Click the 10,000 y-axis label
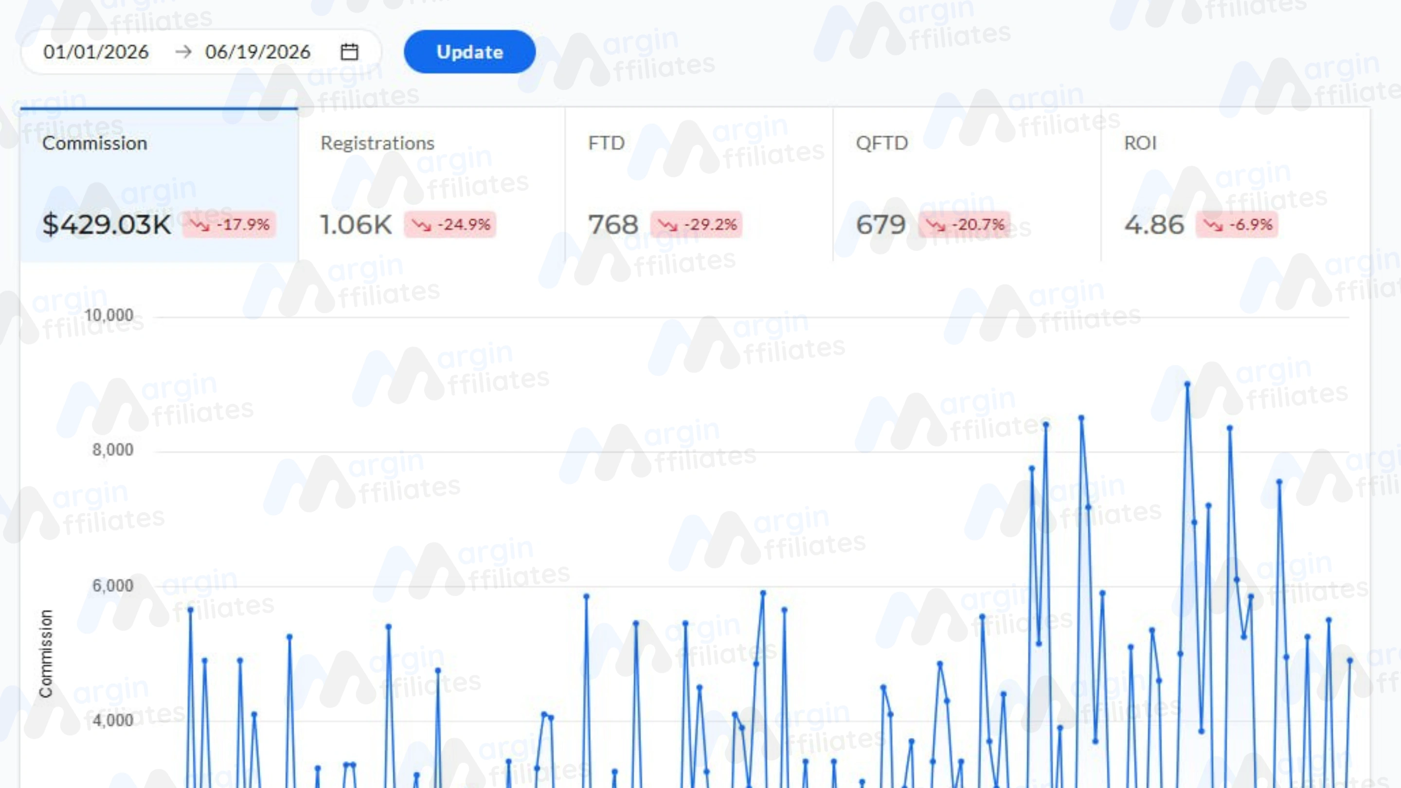This screenshot has height=788, width=1401. click(109, 315)
